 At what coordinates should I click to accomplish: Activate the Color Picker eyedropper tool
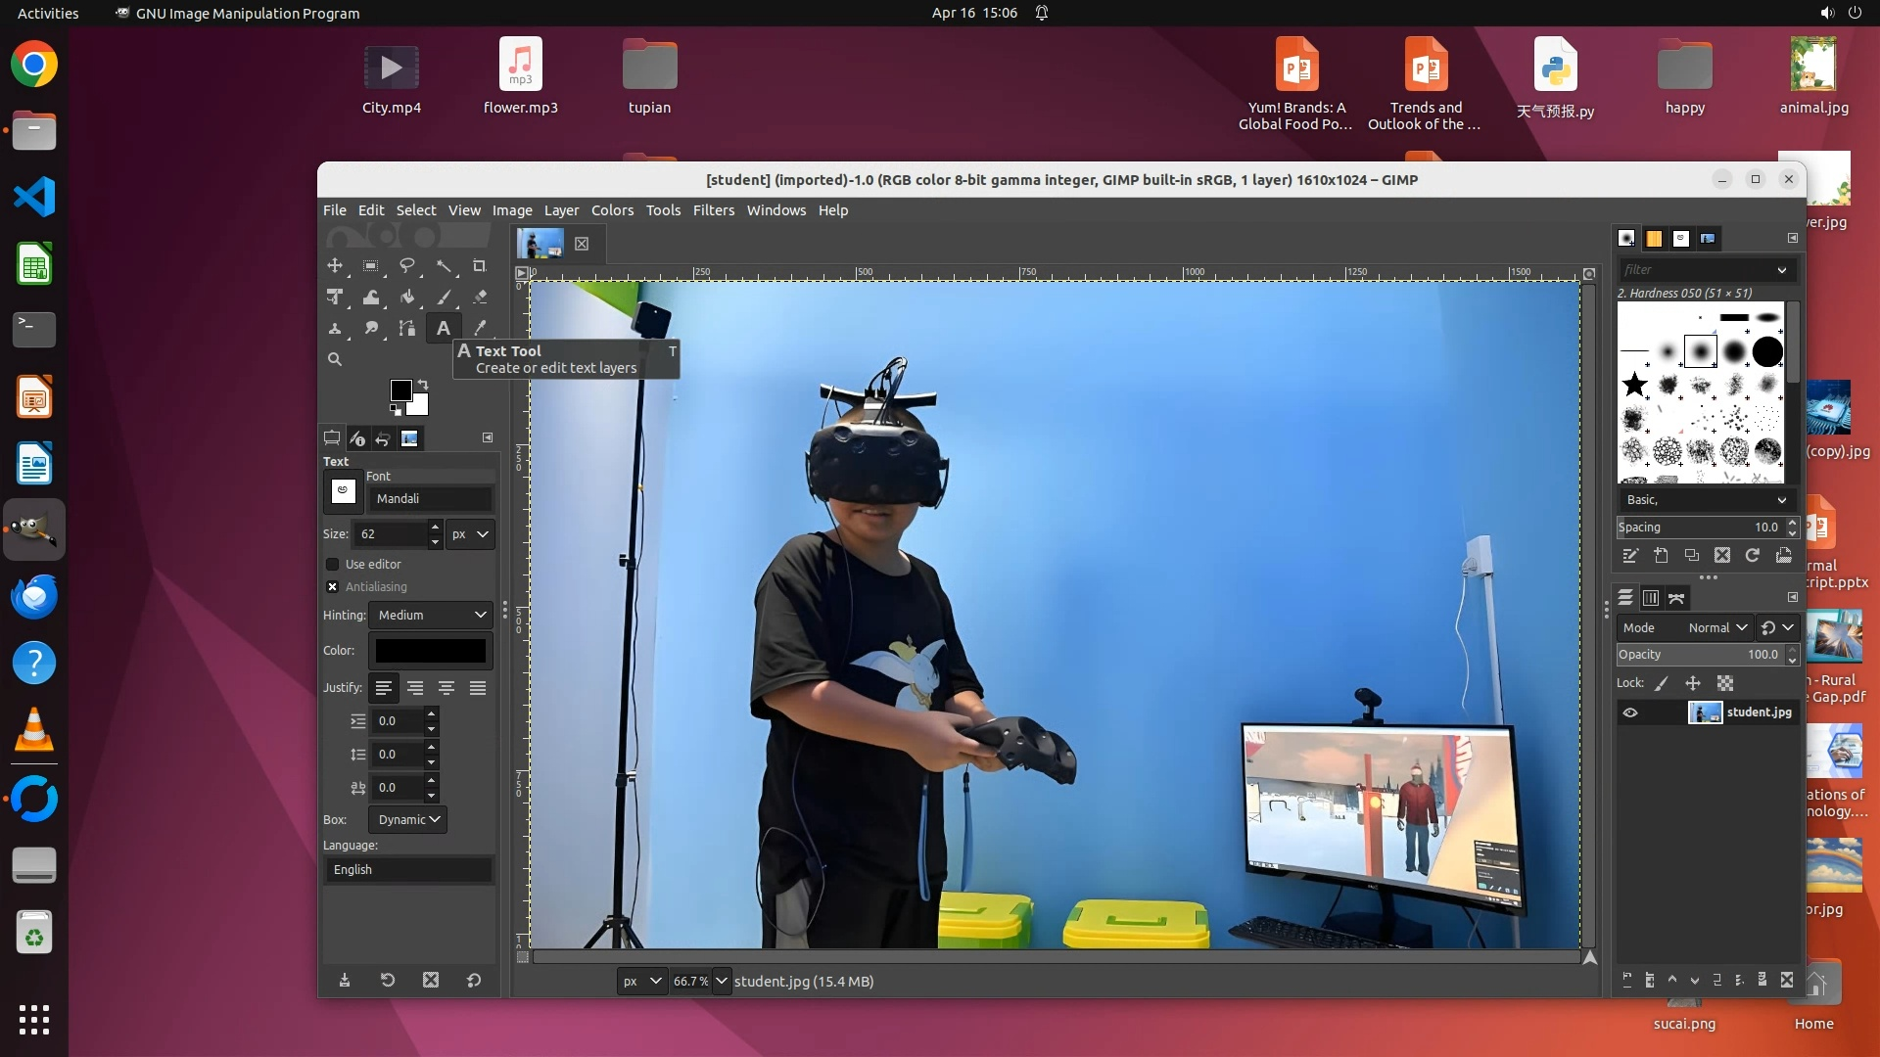tap(479, 328)
